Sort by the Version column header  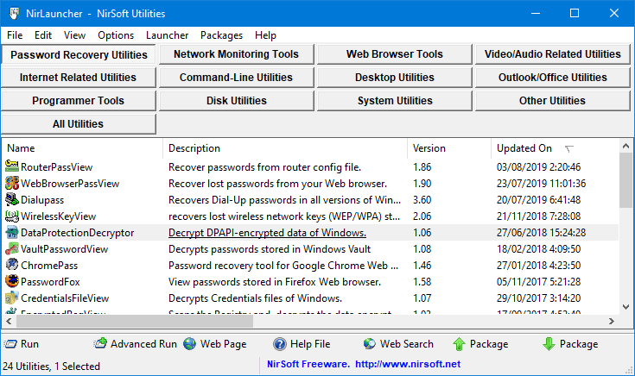[x=449, y=148]
